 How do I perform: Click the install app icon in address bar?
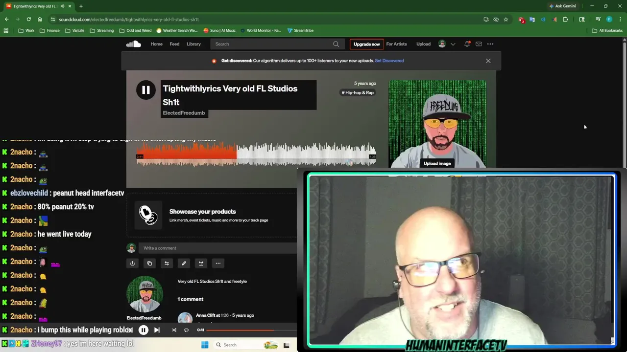pyautogui.click(x=486, y=20)
